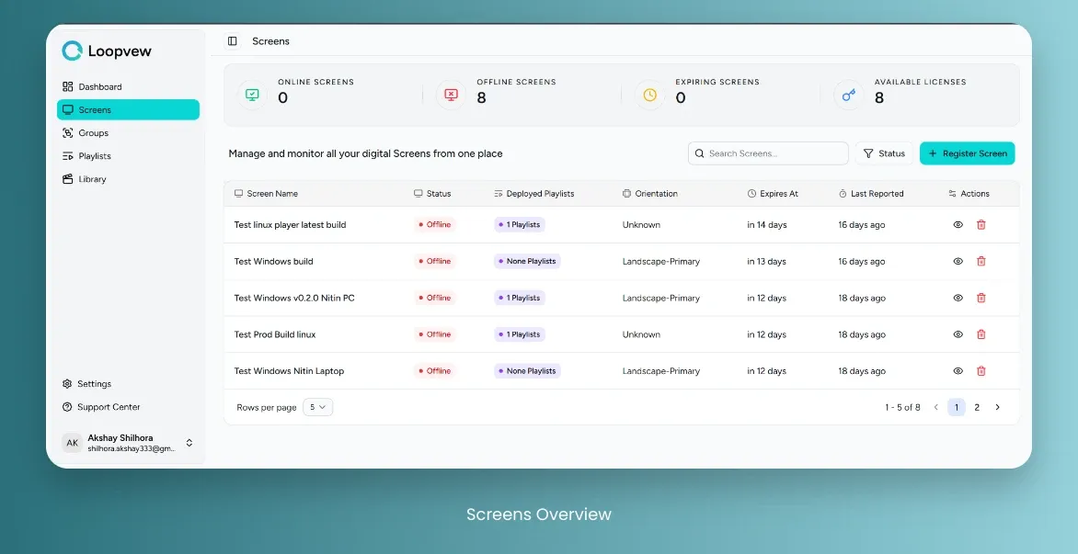
Task: Select Test linux player latest build name
Action: pyautogui.click(x=290, y=224)
